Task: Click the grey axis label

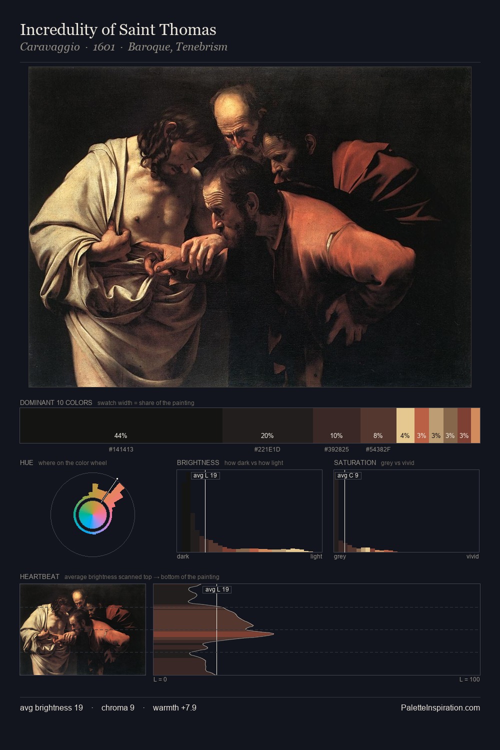Action: click(340, 556)
